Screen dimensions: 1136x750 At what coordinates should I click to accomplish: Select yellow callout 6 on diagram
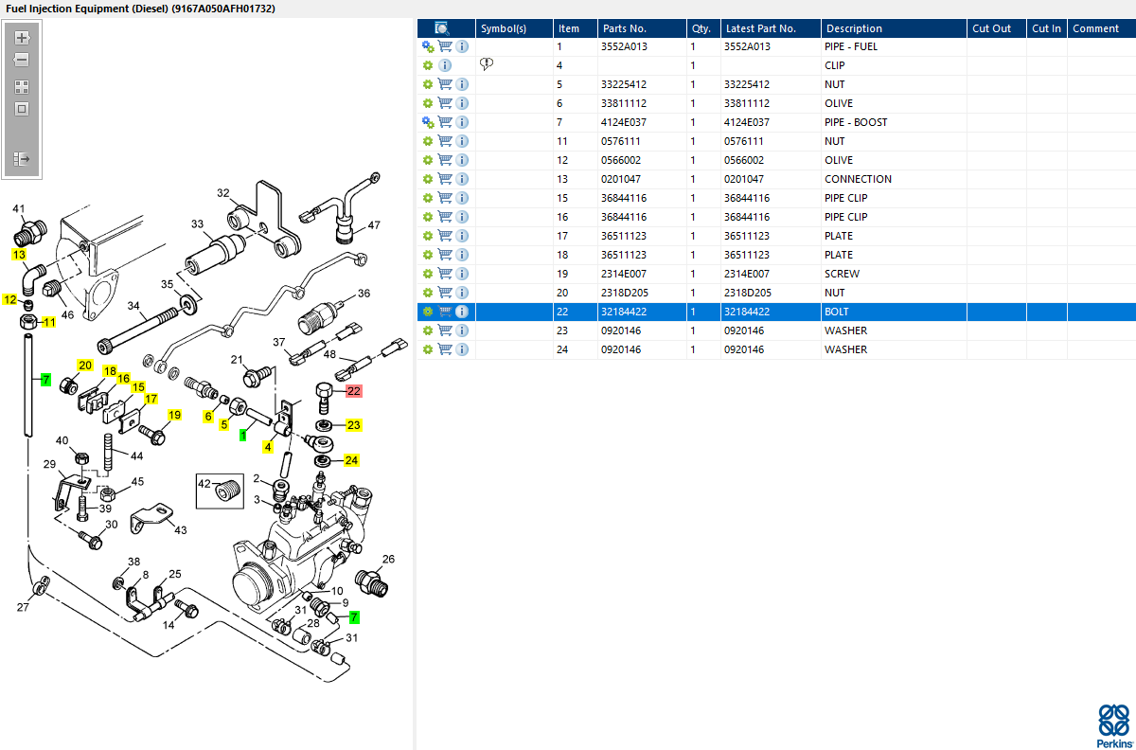coord(208,416)
